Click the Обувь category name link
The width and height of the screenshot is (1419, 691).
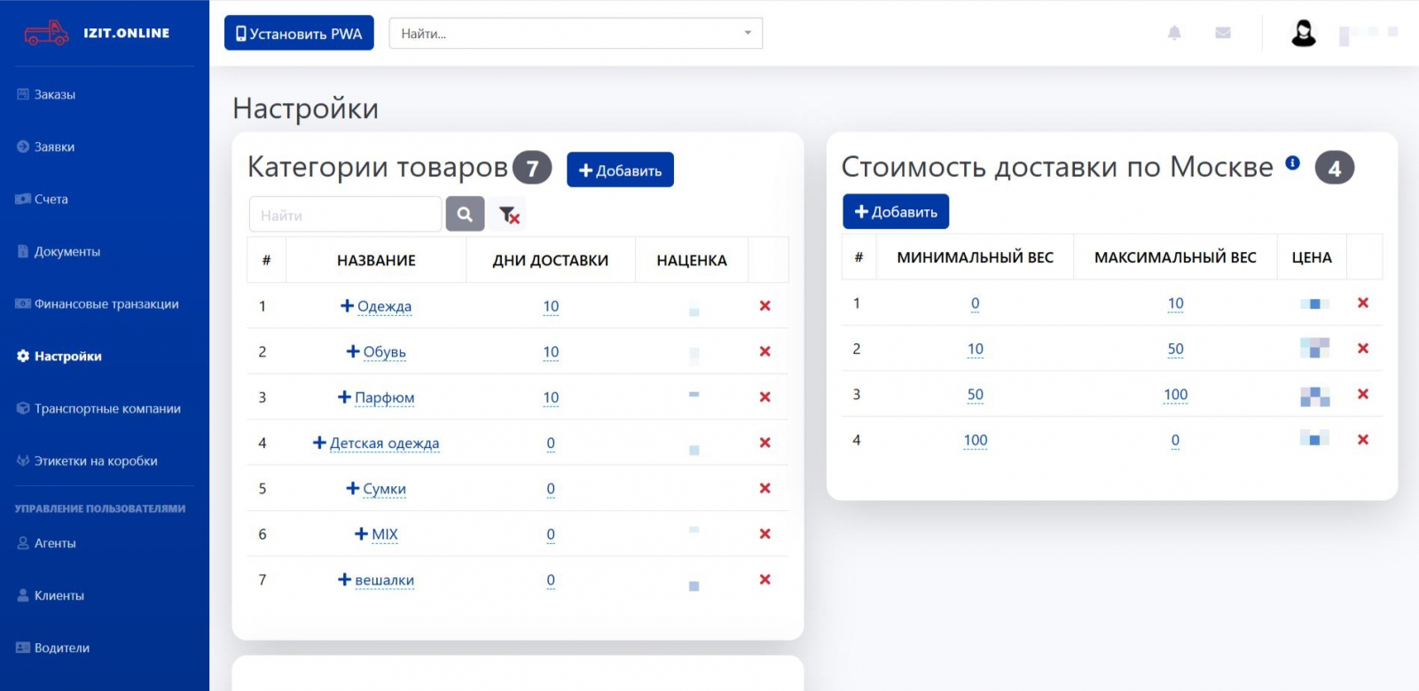384,351
